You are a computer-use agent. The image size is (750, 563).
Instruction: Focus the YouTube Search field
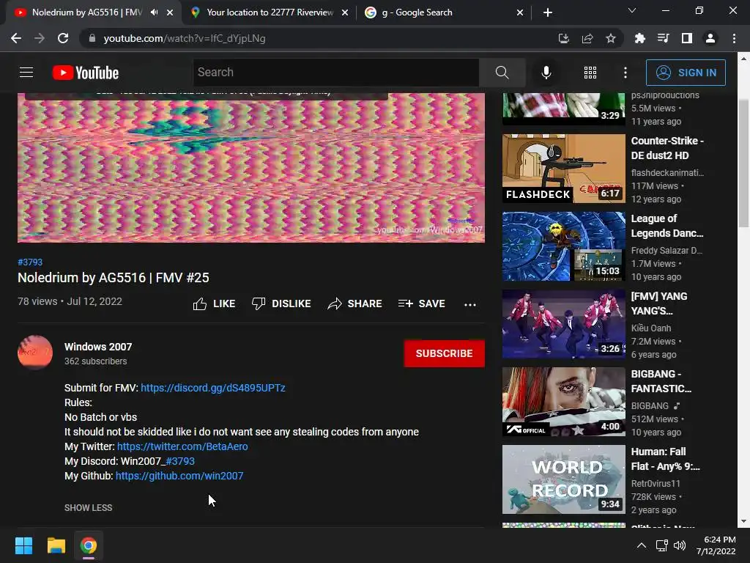[335, 73]
